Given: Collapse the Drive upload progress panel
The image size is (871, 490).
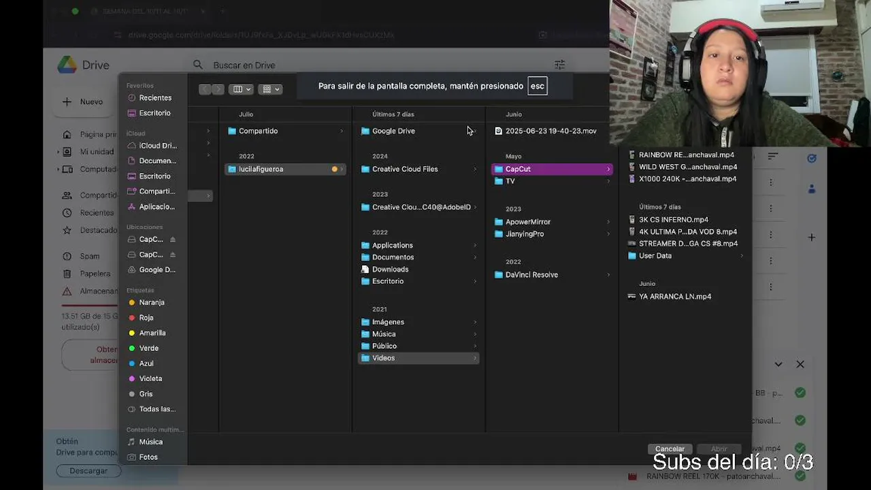Looking at the screenshot, I should [x=778, y=364].
